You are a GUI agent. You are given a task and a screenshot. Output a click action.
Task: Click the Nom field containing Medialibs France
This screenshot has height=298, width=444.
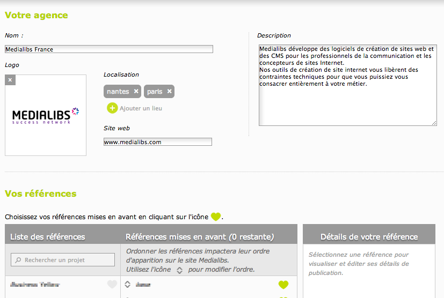[x=109, y=49]
